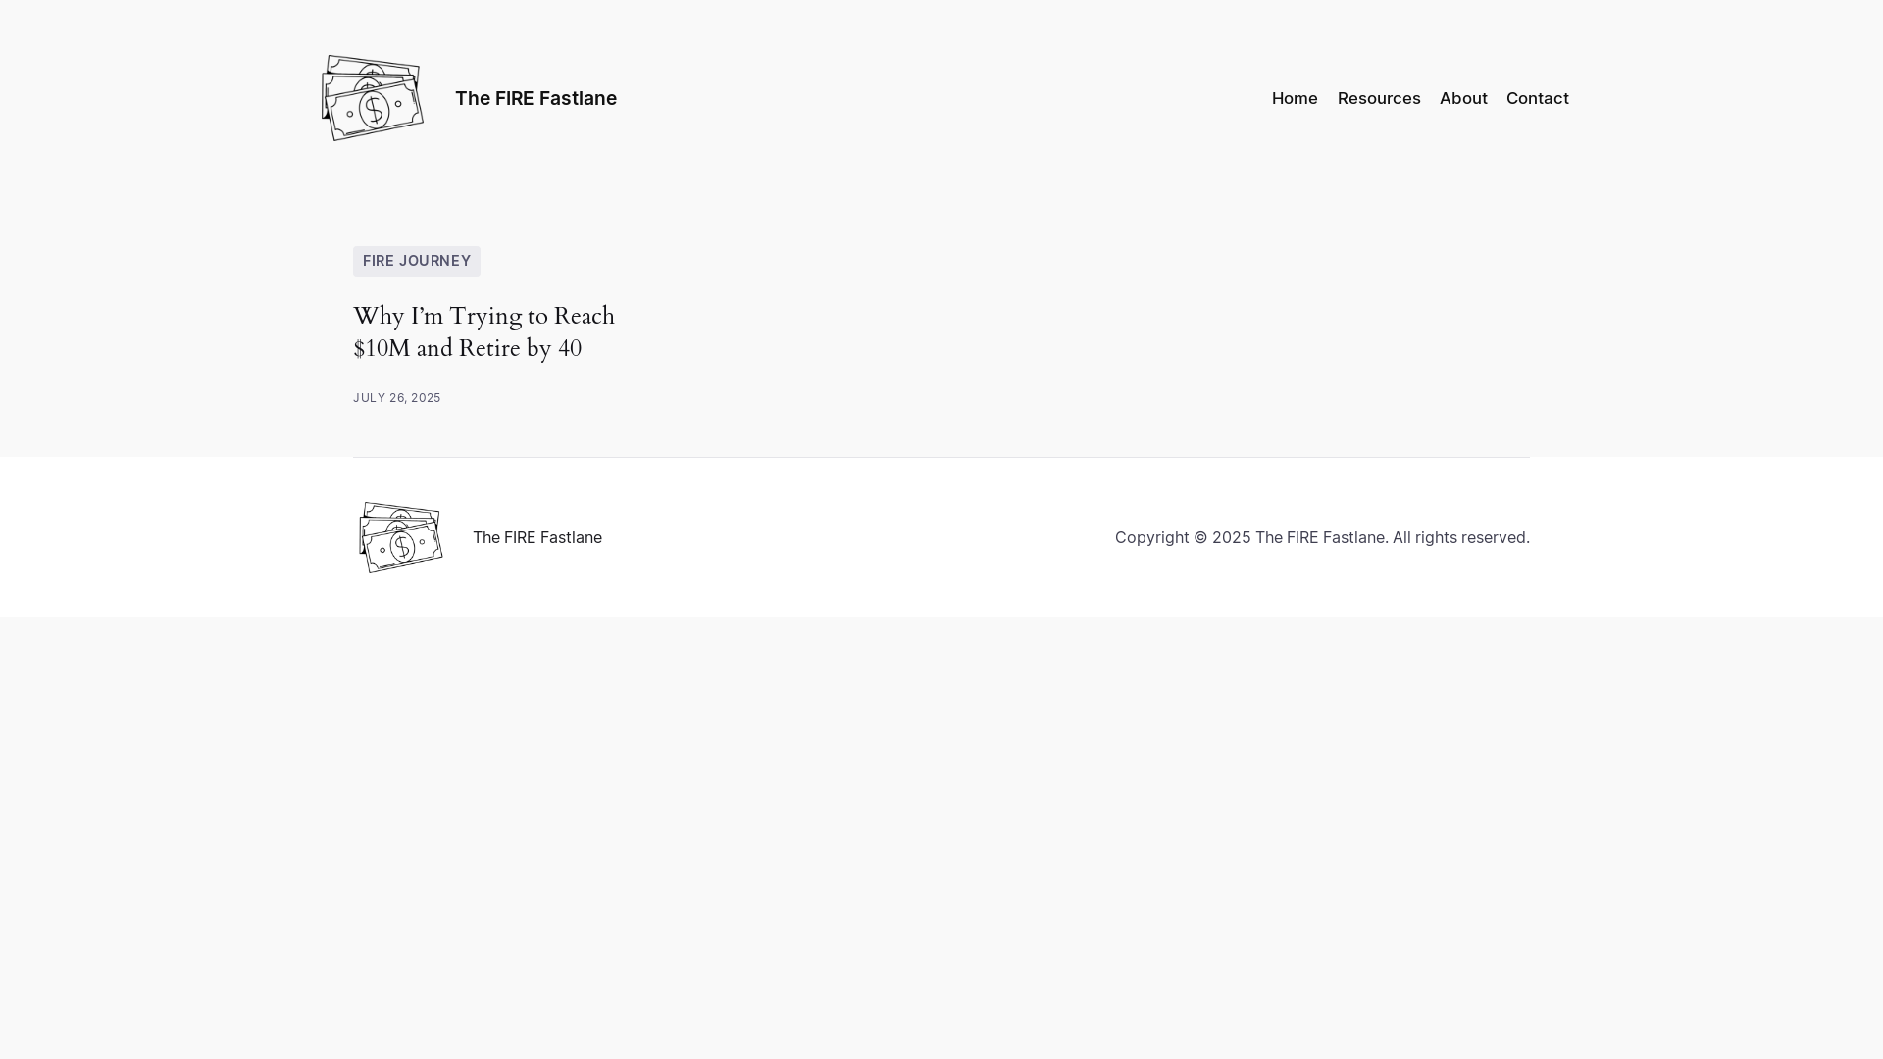
Task: Click The FIRE Fastlane footer title
Action: pos(537,537)
